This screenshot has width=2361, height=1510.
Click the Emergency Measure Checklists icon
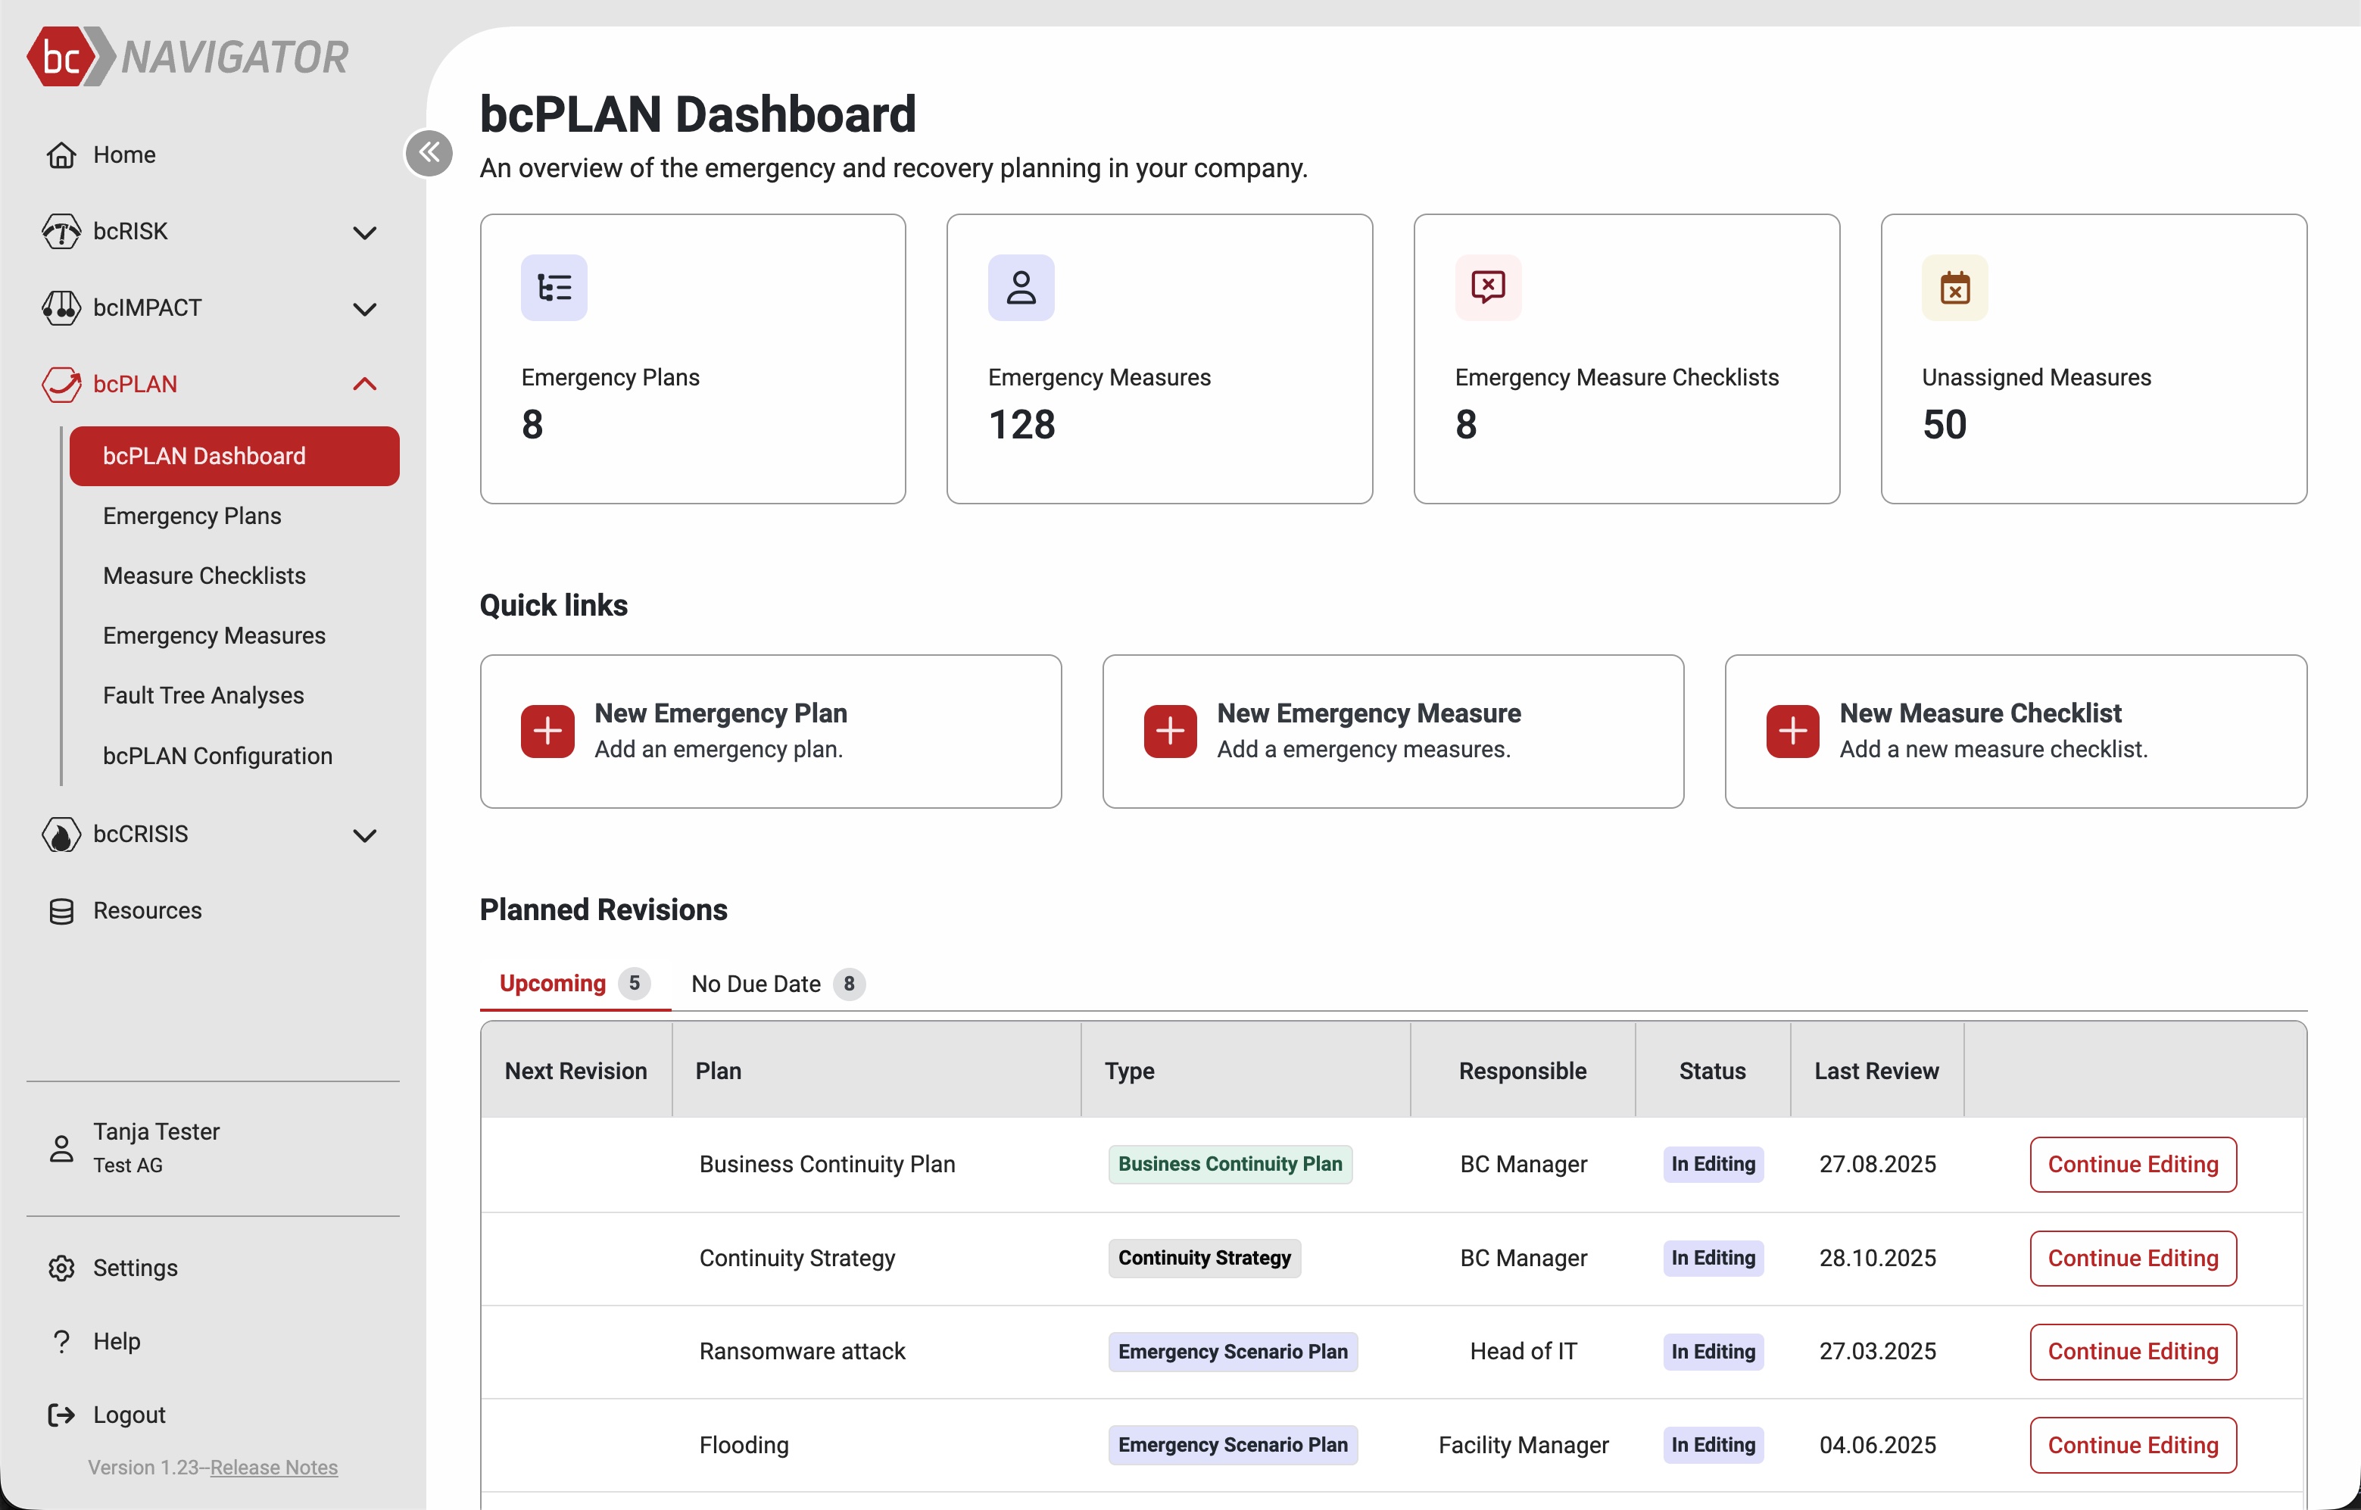click(x=1487, y=287)
